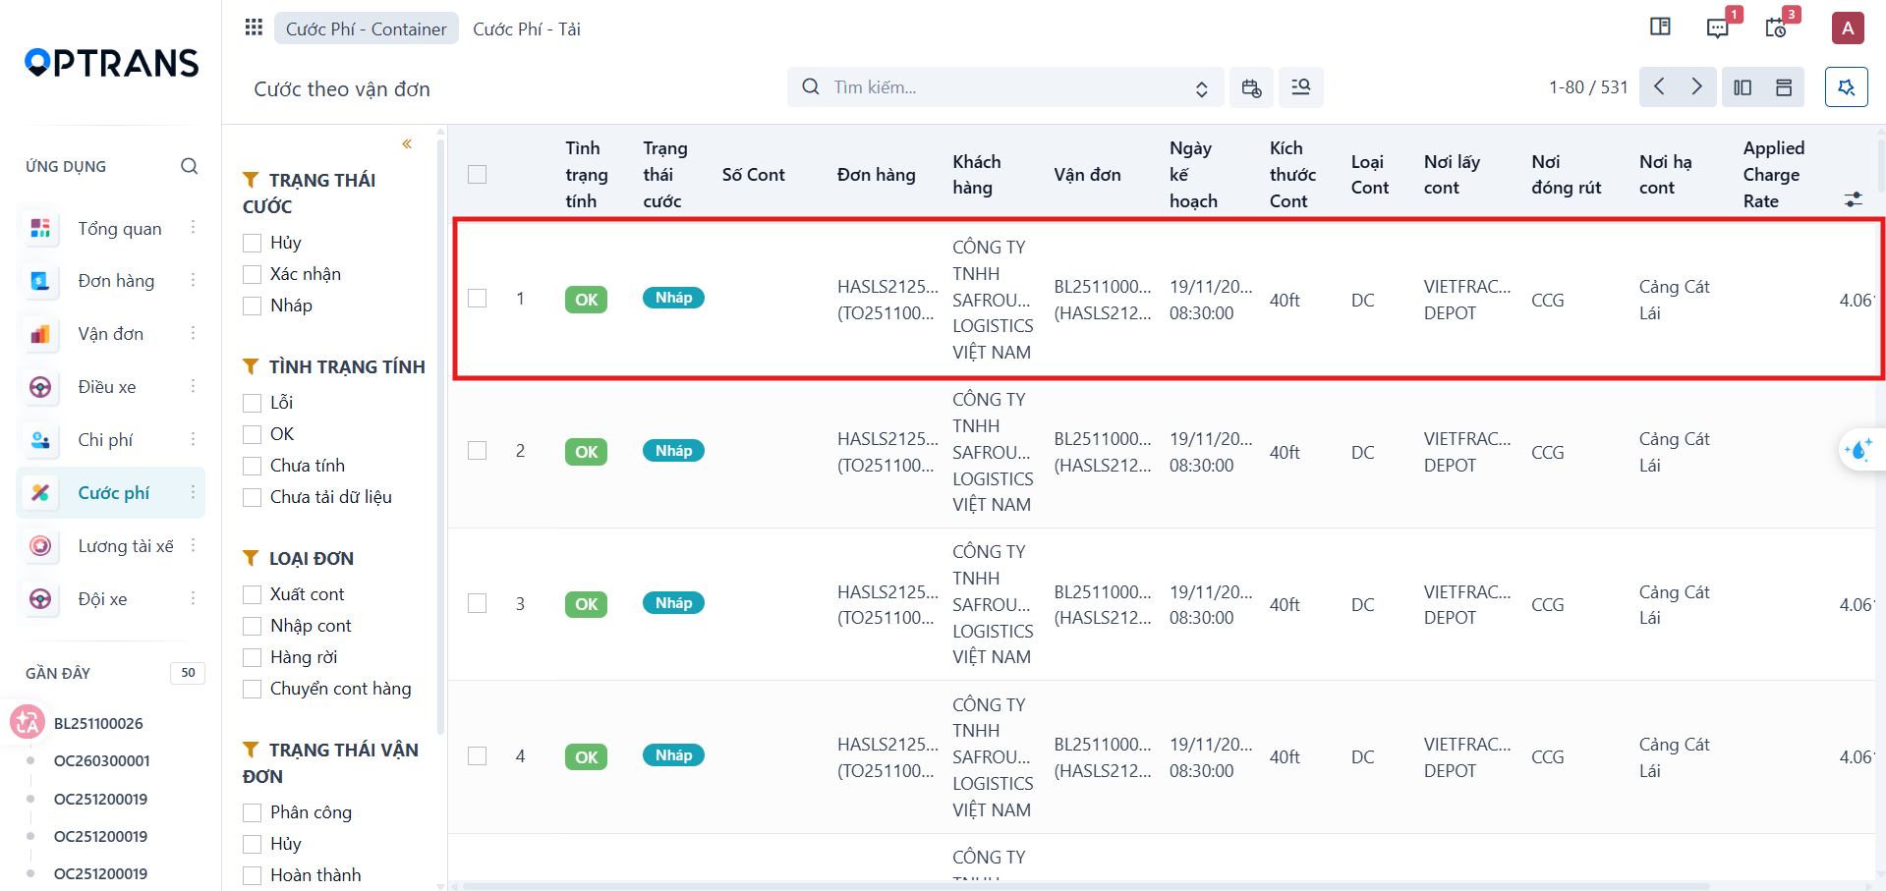The height and width of the screenshot is (891, 1886).
Task: Click the pin icon button
Action: click(1847, 87)
